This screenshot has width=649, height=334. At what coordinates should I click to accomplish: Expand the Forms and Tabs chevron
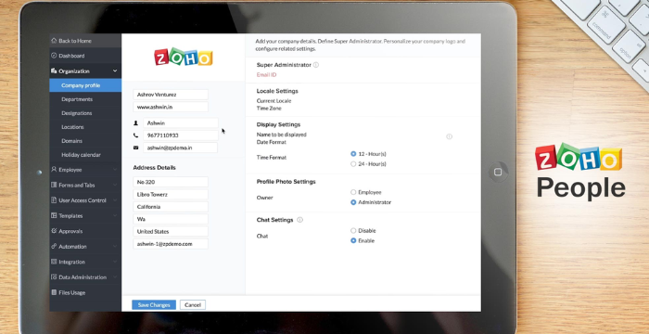pyautogui.click(x=115, y=185)
